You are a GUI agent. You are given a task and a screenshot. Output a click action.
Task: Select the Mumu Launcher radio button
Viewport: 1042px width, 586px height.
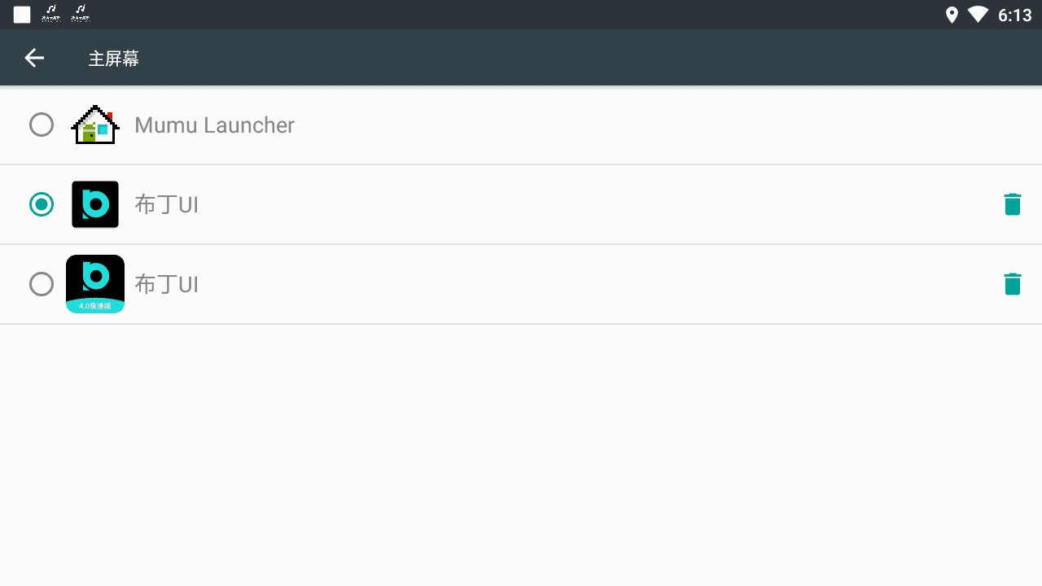pos(42,125)
